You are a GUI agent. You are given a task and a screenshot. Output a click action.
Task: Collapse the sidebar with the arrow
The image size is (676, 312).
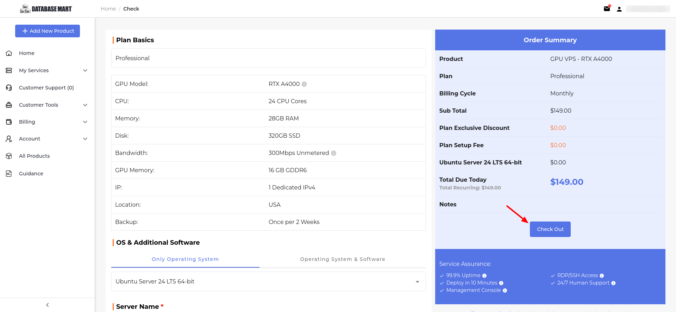click(x=48, y=305)
